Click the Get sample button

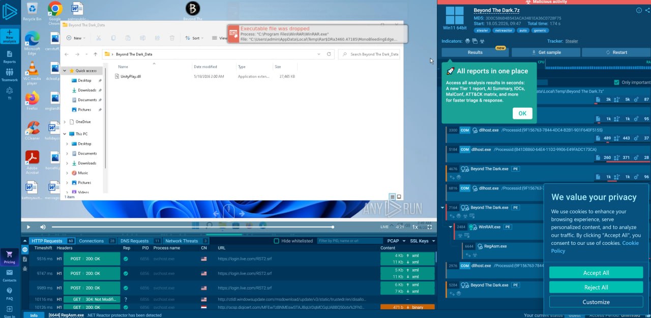point(546,52)
